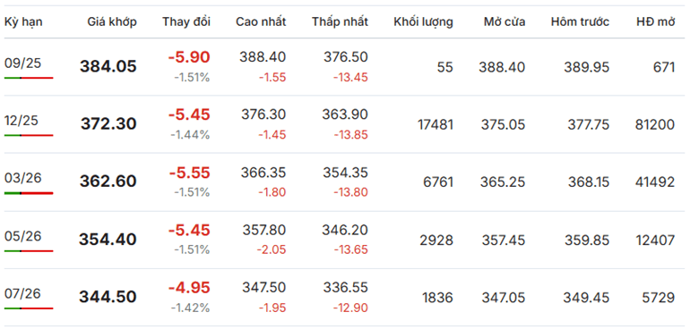Viewport: 690px width, 329px height.
Task: Click the Kỳ hạn column header
Action: pos(23,22)
